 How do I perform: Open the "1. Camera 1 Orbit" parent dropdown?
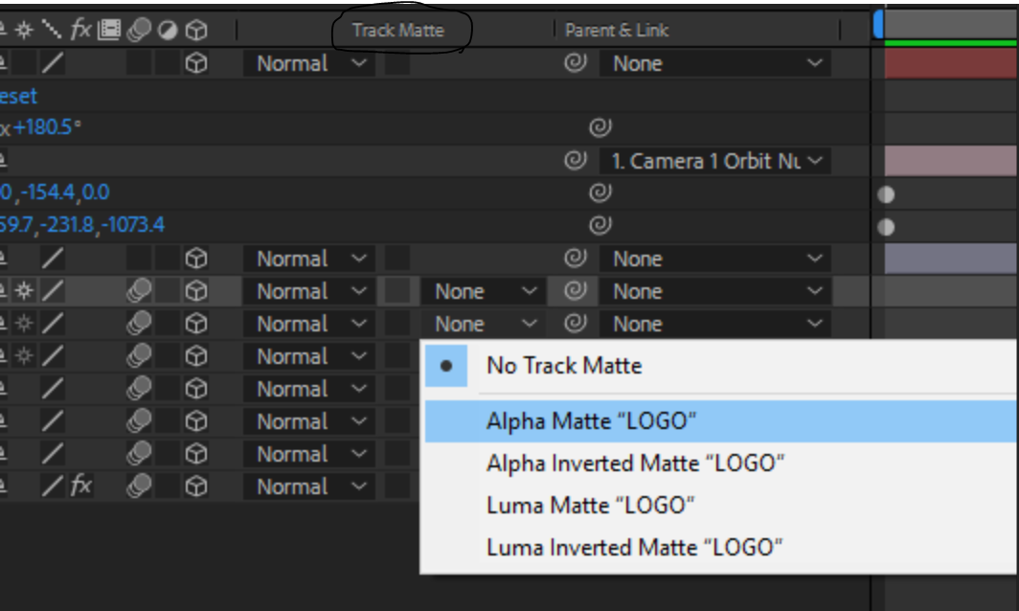pyautogui.click(x=716, y=161)
